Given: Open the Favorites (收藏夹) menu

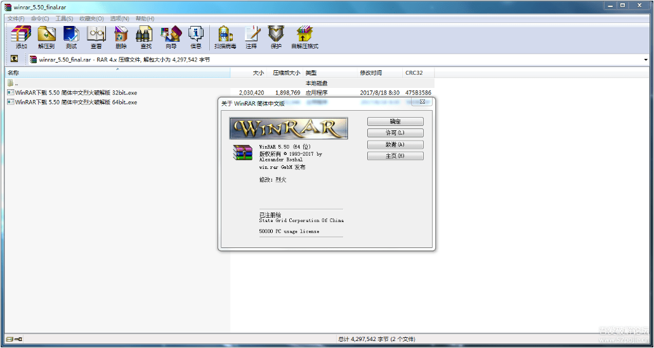Looking at the screenshot, I should click(x=91, y=19).
